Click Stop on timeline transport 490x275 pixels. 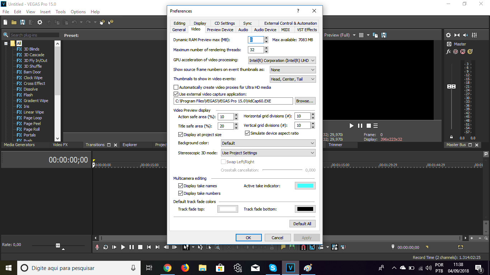tap(140, 247)
